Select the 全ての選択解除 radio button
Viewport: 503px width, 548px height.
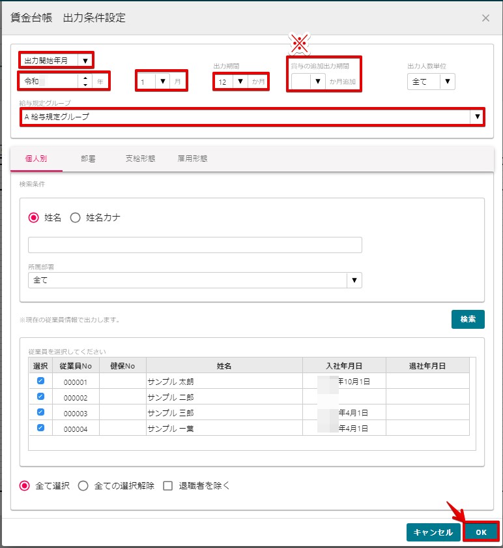click(83, 486)
